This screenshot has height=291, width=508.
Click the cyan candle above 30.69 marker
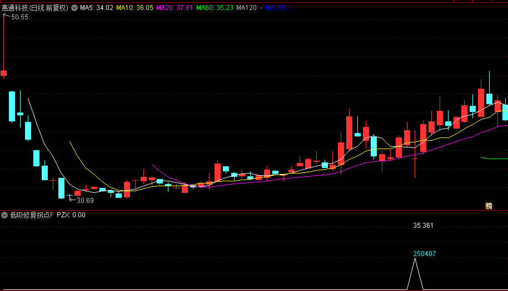[x=69, y=196]
